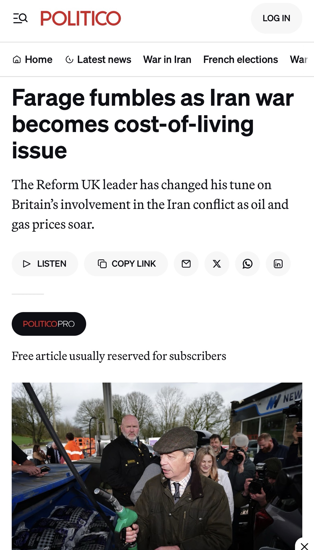This screenshot has height=550, width=314.
Task: Play the article with LISTEN
Action: coord(45,263)
